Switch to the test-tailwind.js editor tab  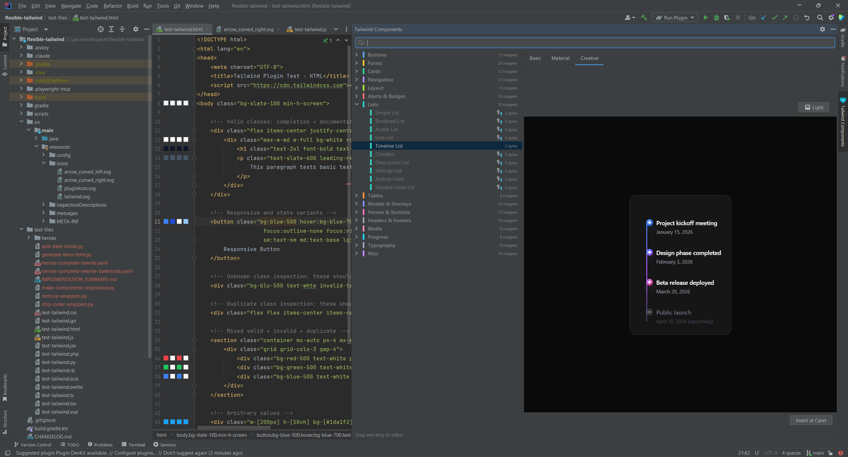[x=306, y=29]
